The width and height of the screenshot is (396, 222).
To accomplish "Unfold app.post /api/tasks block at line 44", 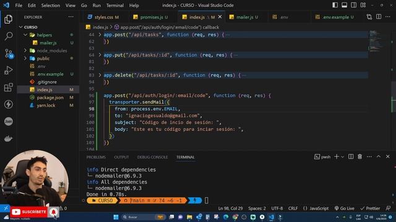I will point(100,35).
